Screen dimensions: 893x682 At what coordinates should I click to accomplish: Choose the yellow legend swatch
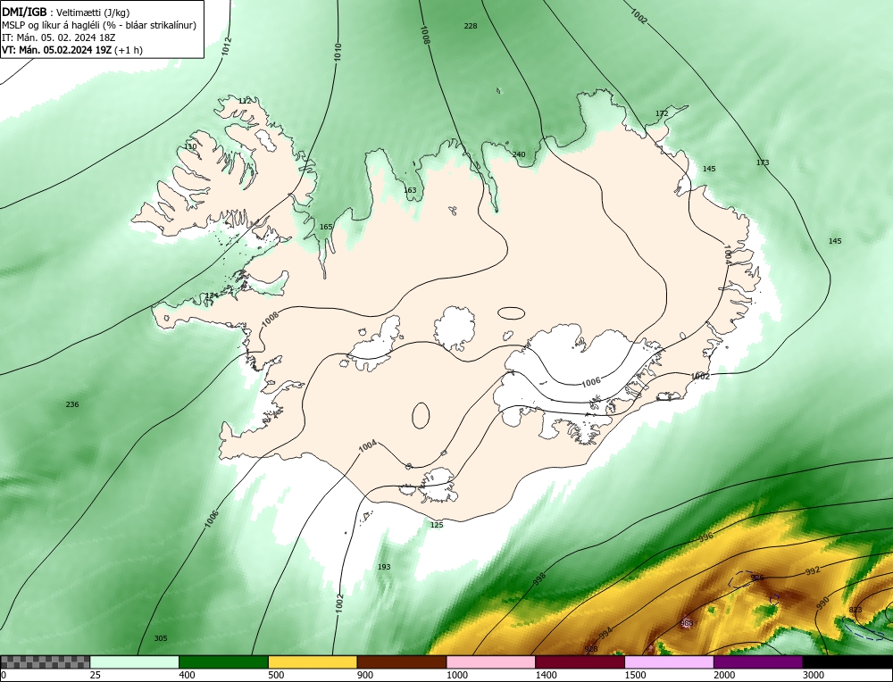click(313, 662)
